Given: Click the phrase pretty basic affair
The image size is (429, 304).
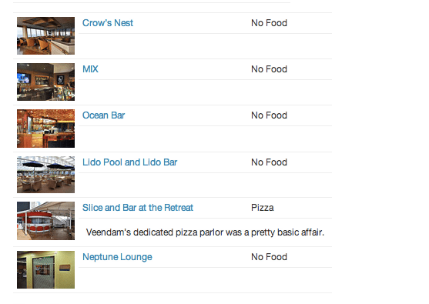Looking at the screenshot, I should coord(287,232).
